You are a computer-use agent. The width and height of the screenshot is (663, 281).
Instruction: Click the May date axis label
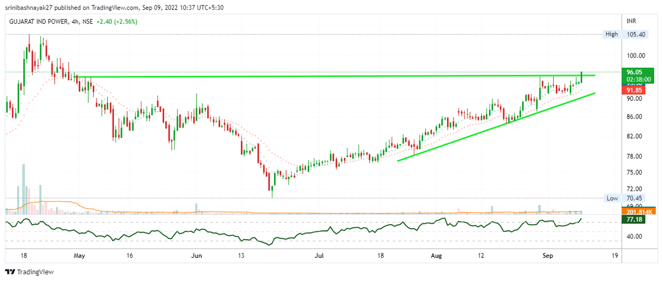point(80,256)
